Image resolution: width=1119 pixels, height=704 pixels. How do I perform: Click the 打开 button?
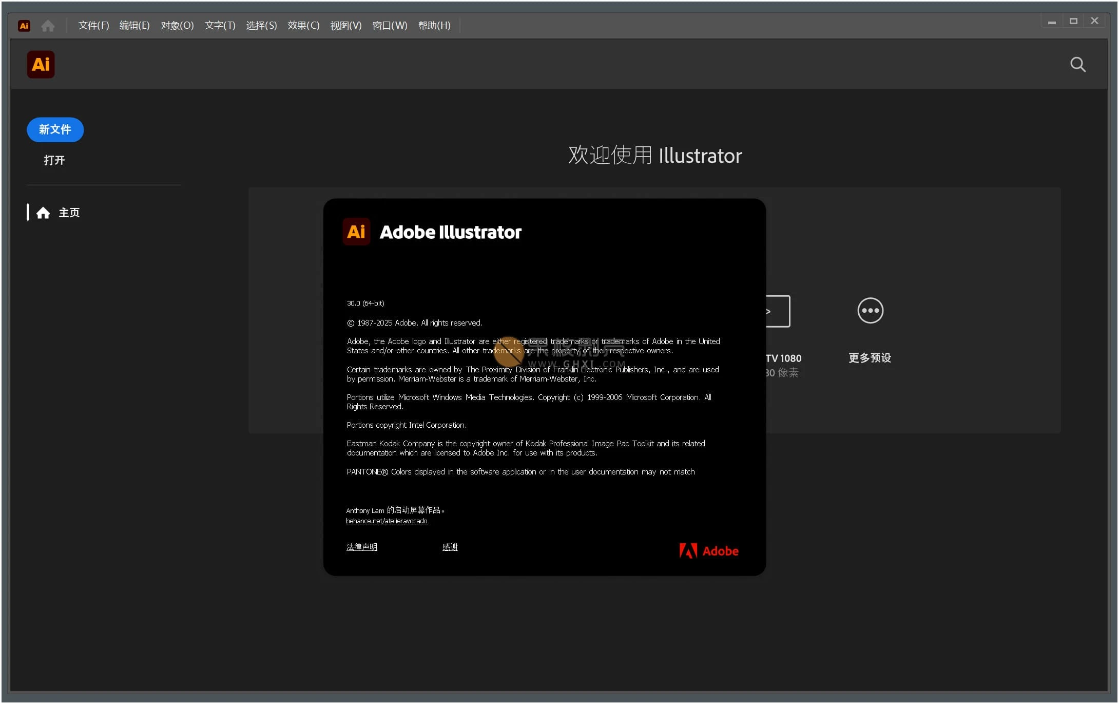point(54,160)
